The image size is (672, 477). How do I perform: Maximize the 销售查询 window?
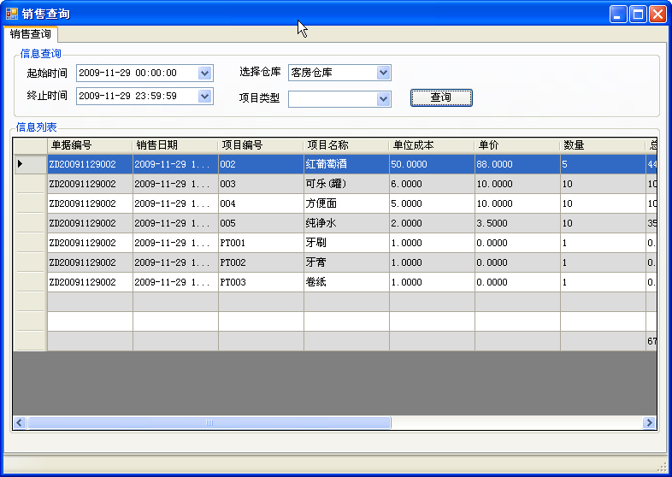(638, 15)
